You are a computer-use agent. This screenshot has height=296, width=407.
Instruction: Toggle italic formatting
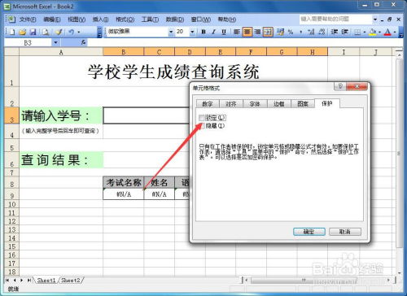214,32
